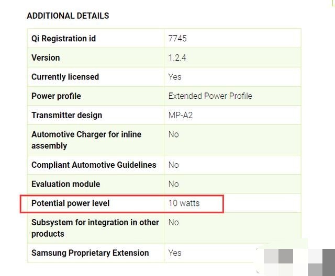Image resolution: width=335 pixels, height=276 pixels.
Task: Click the Currently licensed label
Action: 65,77
